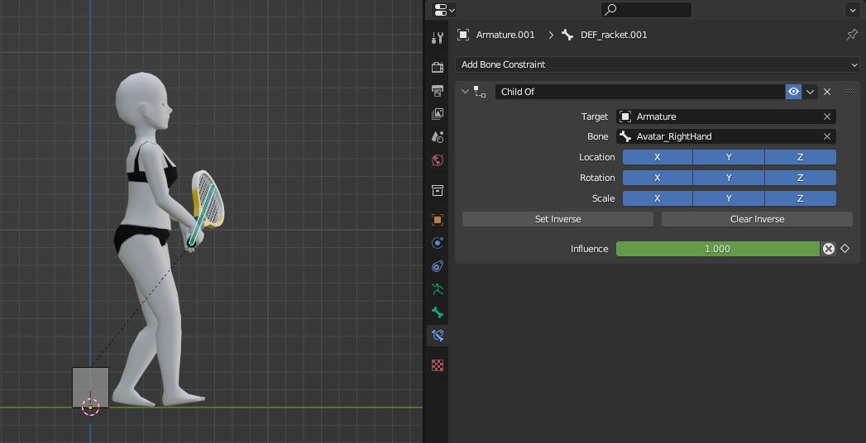Open Child Of constraint extras dropdown arrow
The width and height of the screenshot is (866, 443).
click(x=811, y=92)
